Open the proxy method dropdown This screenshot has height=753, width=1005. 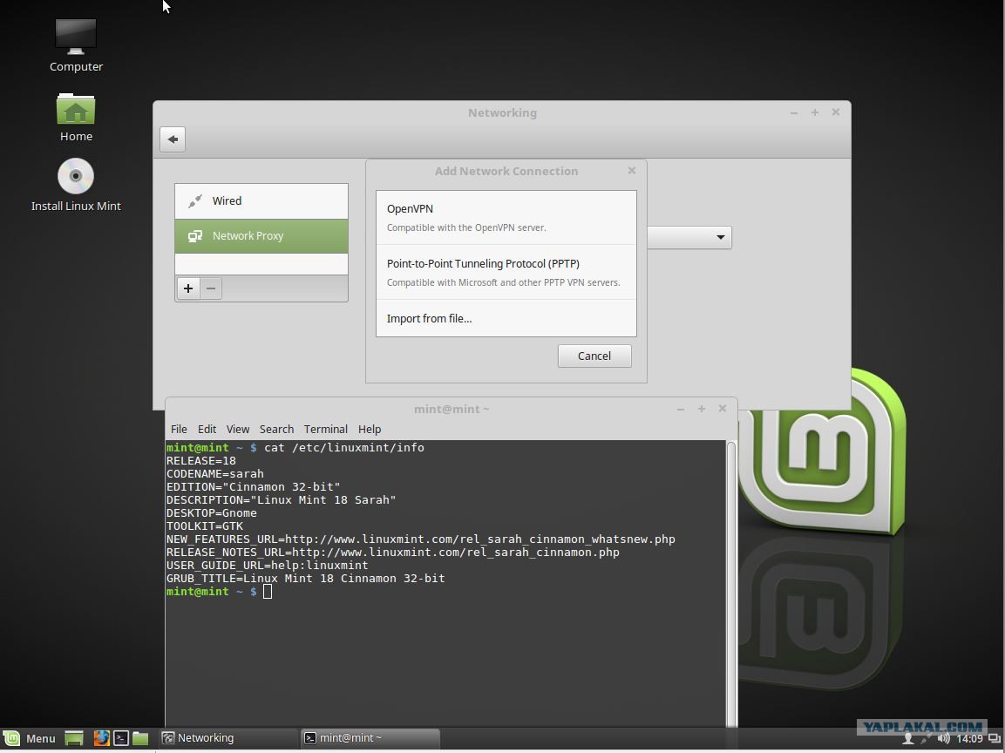tap(689, 237)
